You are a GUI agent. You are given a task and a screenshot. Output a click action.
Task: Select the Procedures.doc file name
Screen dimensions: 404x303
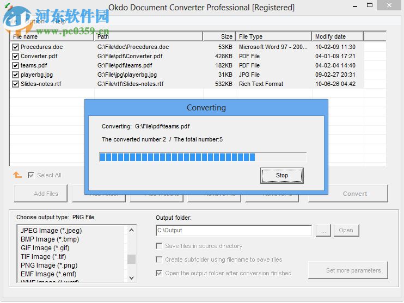tap(42, 47)
